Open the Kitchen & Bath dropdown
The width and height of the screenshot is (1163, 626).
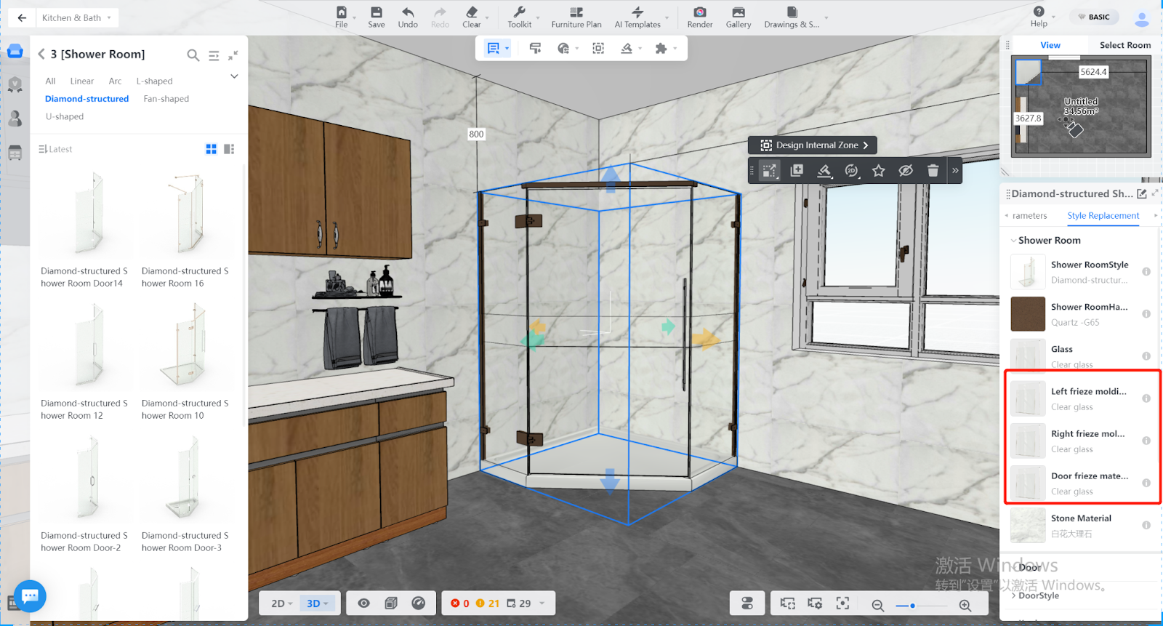click(76, 17)
